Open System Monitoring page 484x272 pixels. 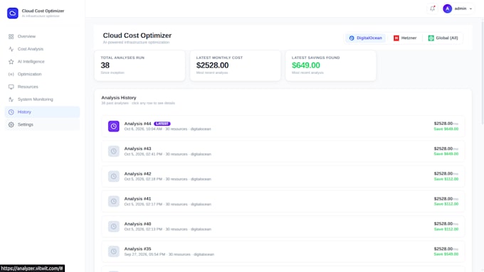[x=42, y=99]
